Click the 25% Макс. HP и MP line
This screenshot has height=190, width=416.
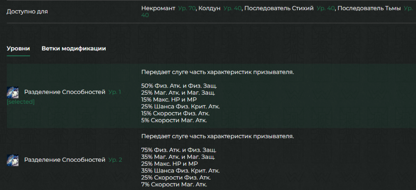170,164
